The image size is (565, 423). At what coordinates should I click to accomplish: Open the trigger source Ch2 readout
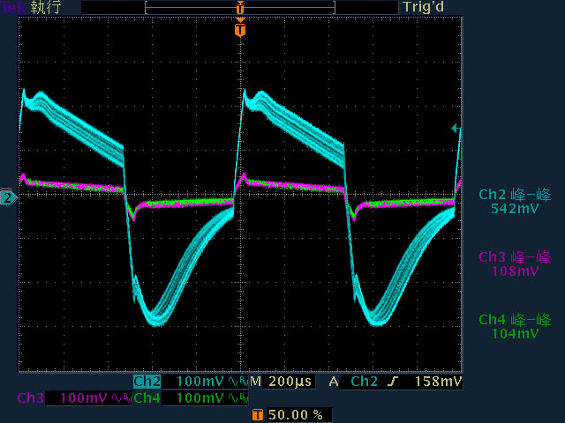click(365, 382)
